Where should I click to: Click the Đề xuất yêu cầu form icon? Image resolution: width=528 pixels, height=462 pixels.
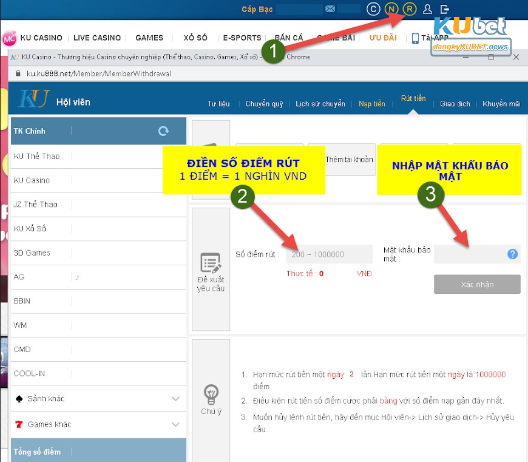(211, 263)
